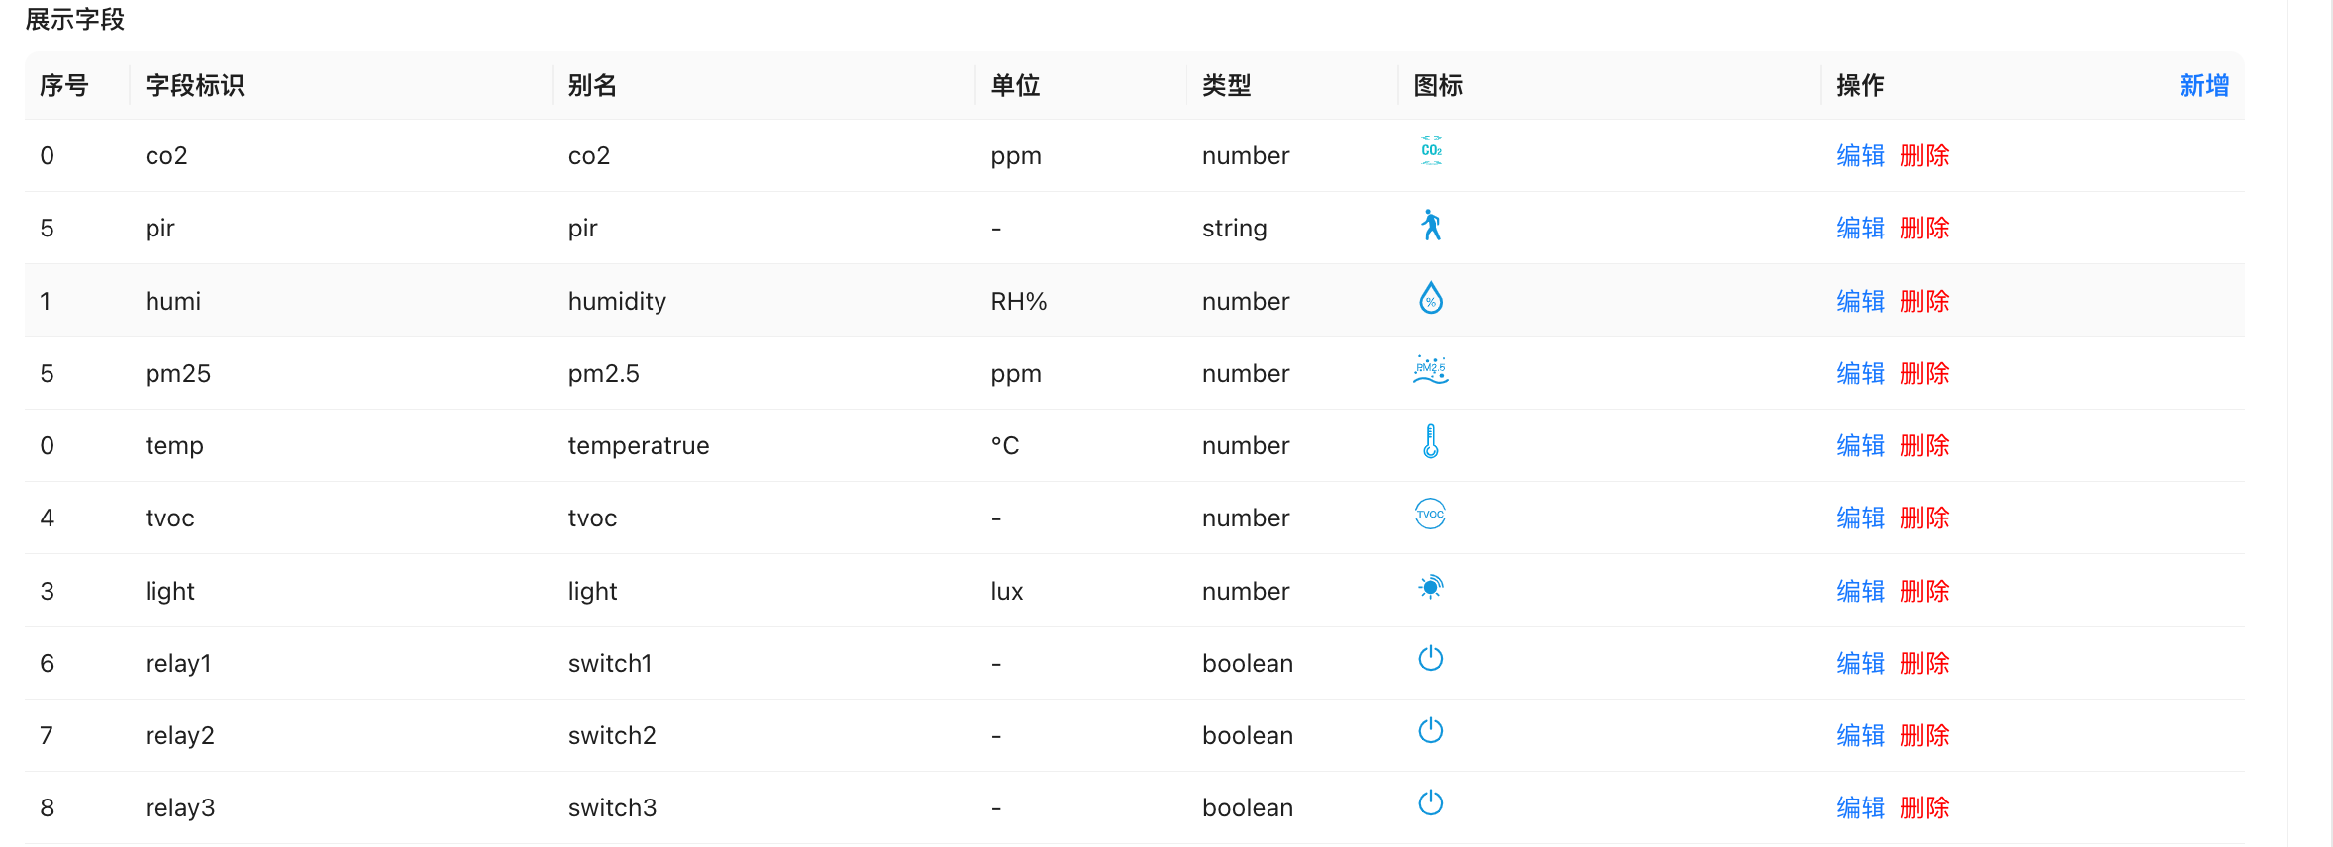This screenshot has width=2333, height=847.
Task: Delete the pir field row
Action: 1925,229
